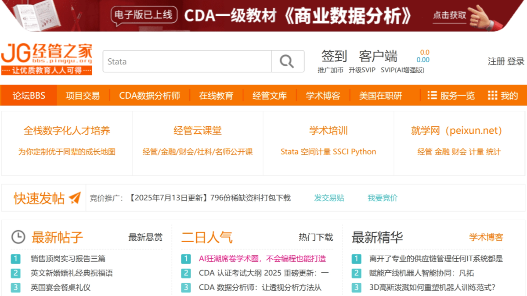527x296 pixels.
Task: Open the 服务一览 list icon menu
Action: (x=432, y=96)
